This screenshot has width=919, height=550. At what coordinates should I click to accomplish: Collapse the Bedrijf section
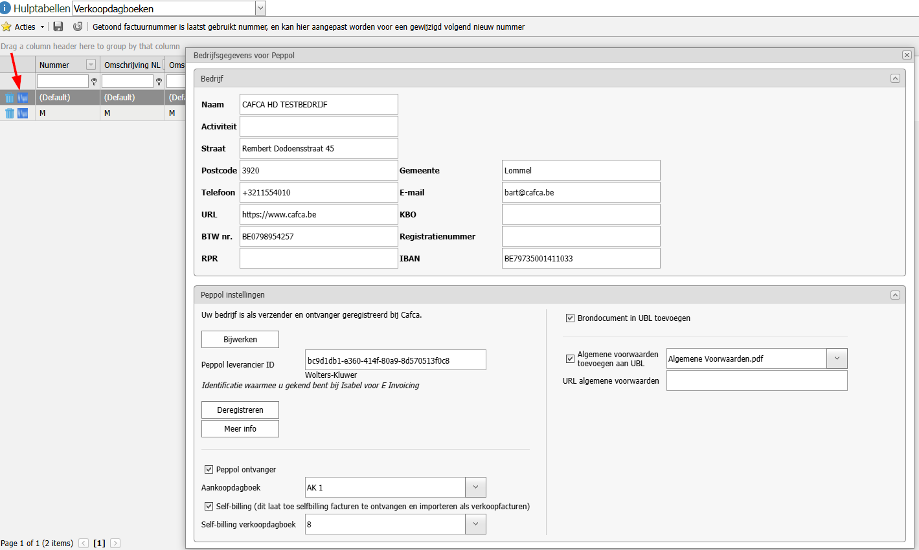pyautogui.click(x=895, y=78)
